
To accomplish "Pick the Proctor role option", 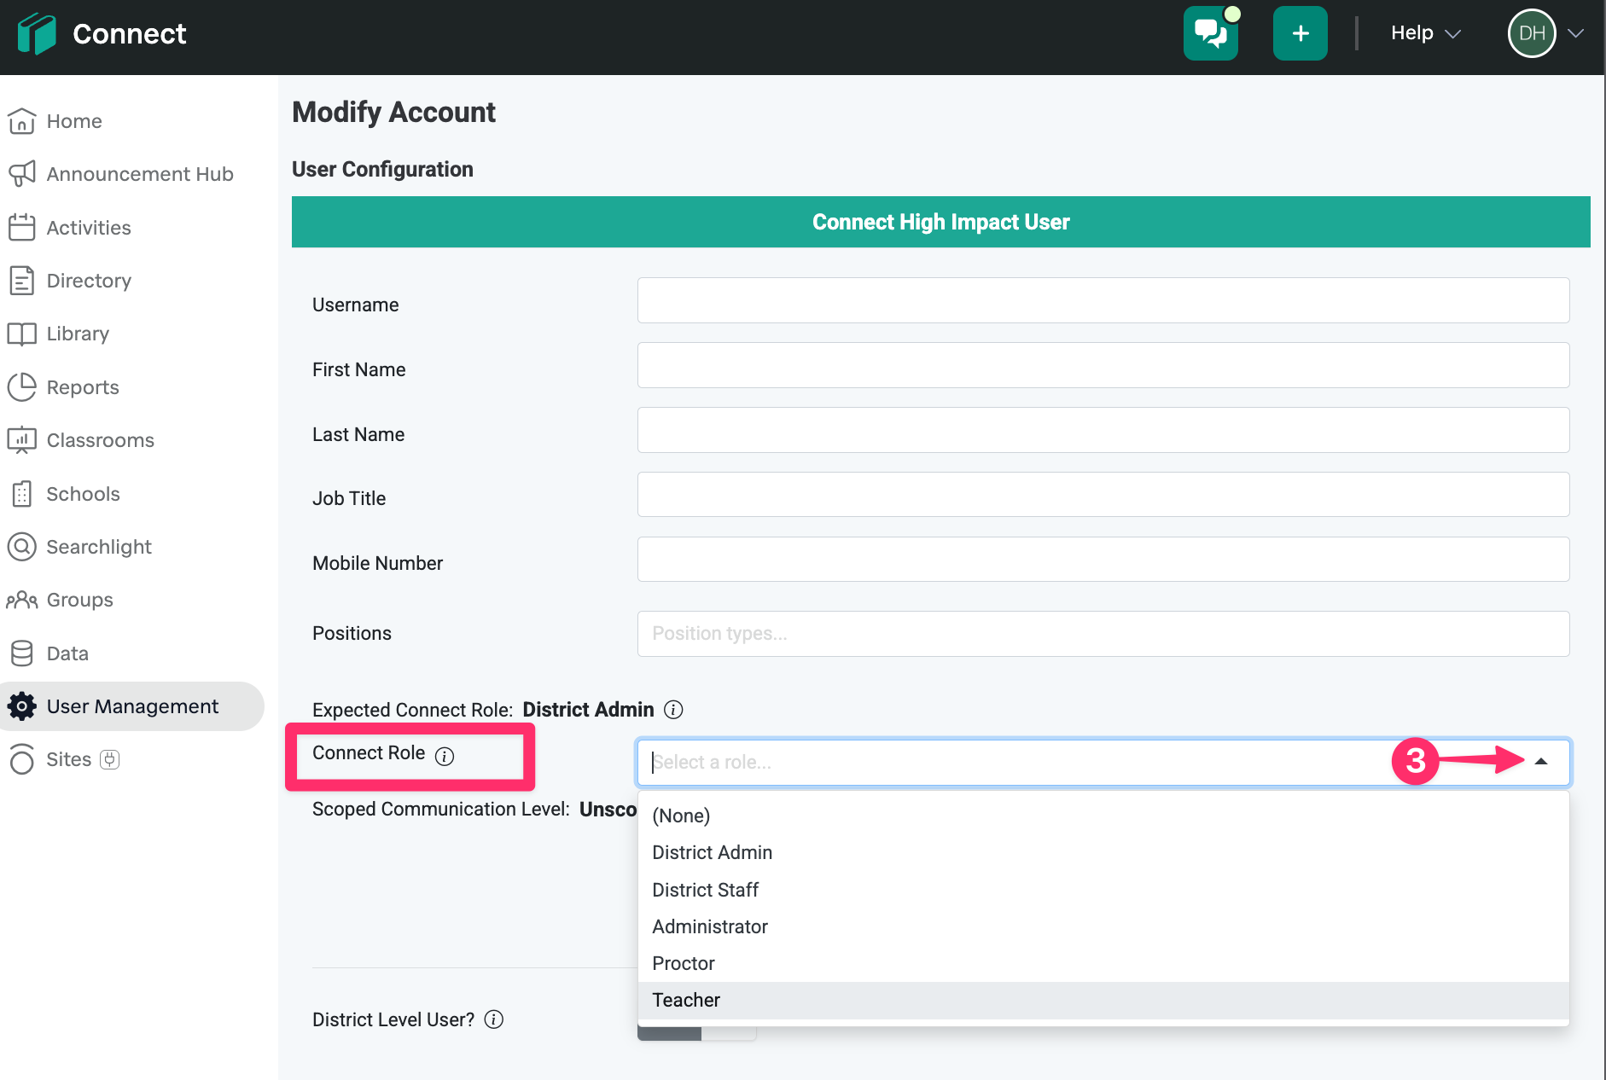I will point(683,963).
